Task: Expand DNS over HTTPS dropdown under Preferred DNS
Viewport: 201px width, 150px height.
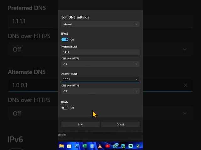Action: click(x=100, y=64)
